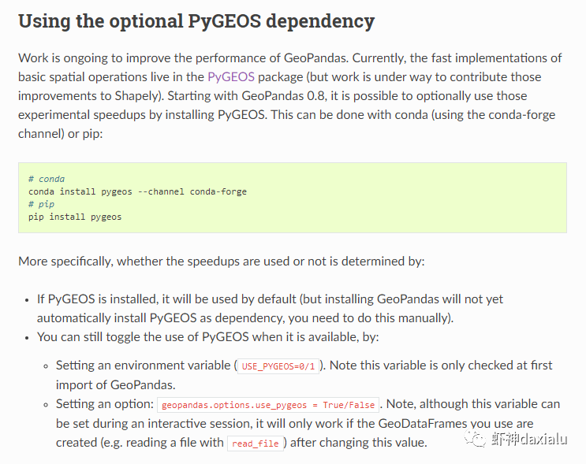Click 'True/False' in the option code
Viewport: 586px width, 464px height.
(x=349, y=405)
